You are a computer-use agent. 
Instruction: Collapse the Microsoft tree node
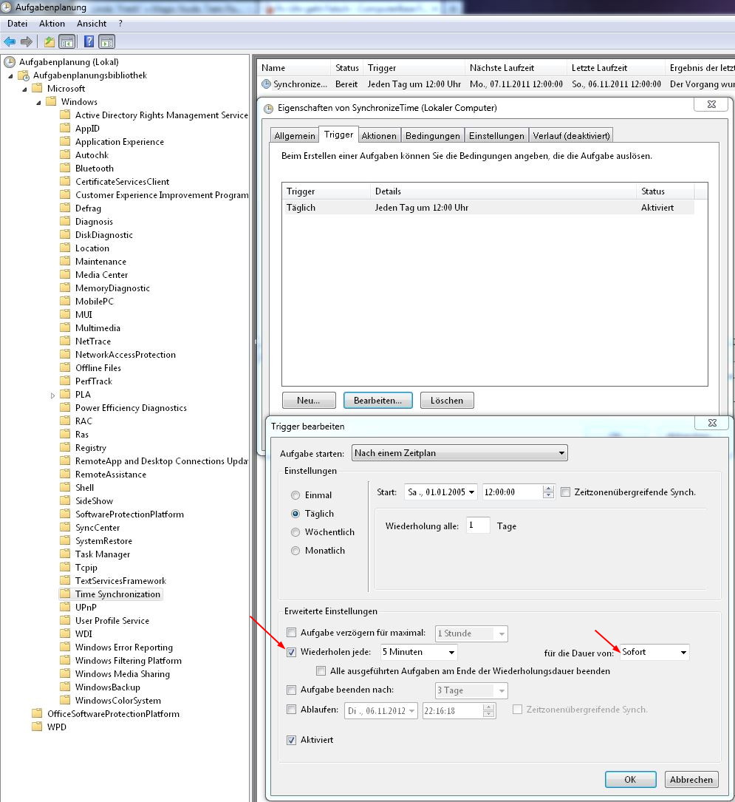click(x=24, y=89)
